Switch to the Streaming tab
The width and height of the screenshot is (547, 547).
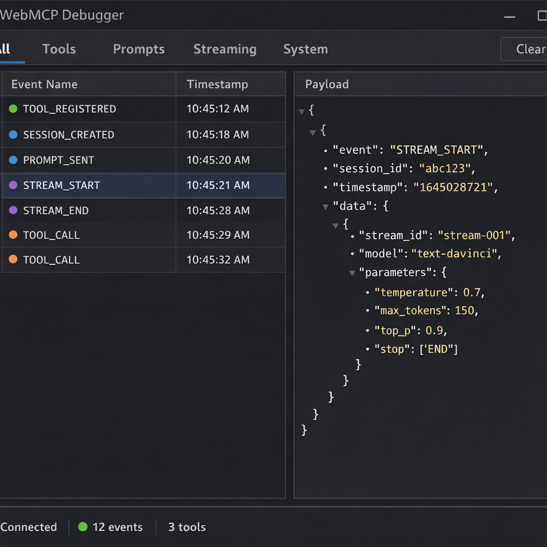click(x=225, y=49)
